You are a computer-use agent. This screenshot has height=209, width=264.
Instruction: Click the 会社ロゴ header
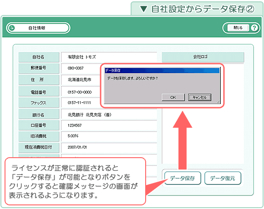click(x=203, y=57)
